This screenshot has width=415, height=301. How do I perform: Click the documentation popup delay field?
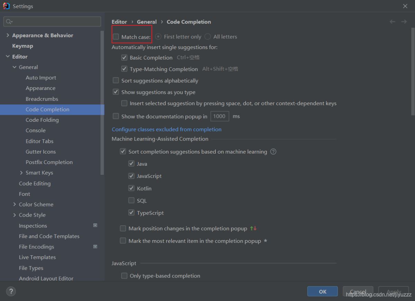[x=219, y=117]
